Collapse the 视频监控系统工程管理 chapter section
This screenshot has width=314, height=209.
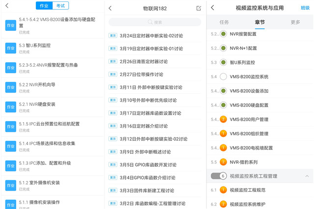307,176
